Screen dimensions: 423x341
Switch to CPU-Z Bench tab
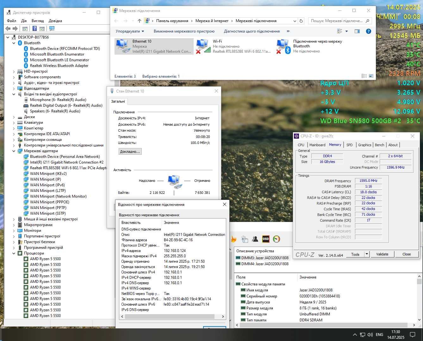click(x=380, y=145)
